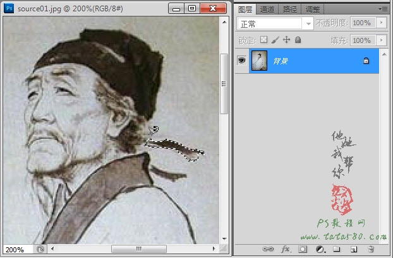Click the status bar preview icon beside 200%
Image resolution: width=393 pixels, height=258 pixels.
[x=40, y=249]
